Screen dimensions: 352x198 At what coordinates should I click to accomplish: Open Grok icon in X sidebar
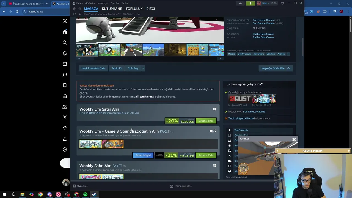[x=65, y=75]
